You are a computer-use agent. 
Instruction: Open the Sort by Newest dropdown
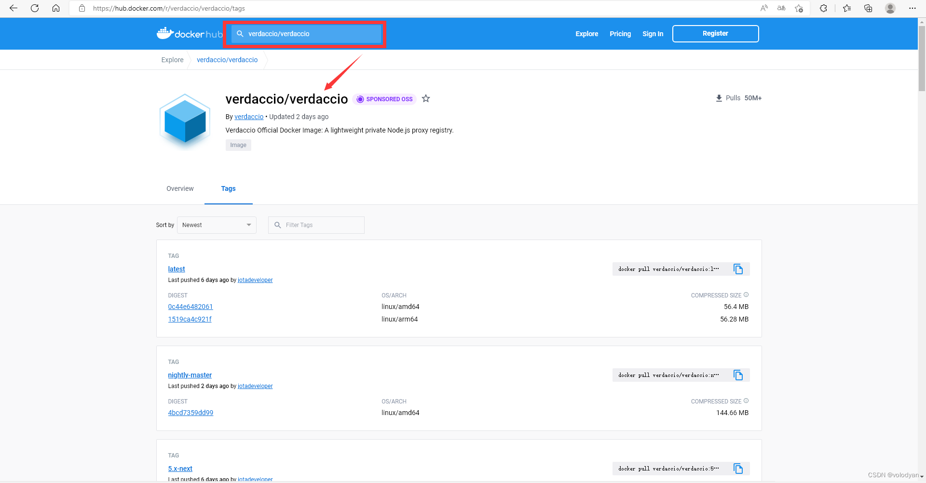pos(217,225)
